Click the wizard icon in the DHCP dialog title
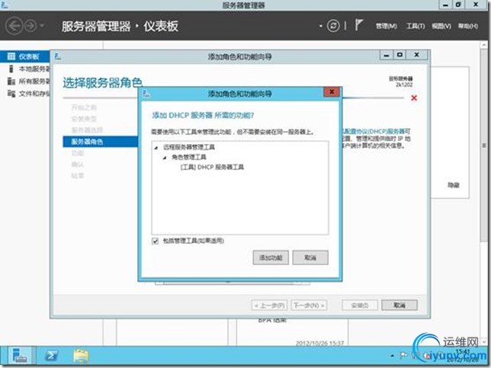The width and height of the screenshot is (491, 368). click(x=146, y=93)
